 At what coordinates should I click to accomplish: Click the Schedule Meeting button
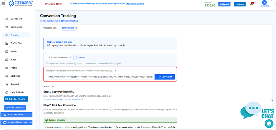tap(16, 99)
